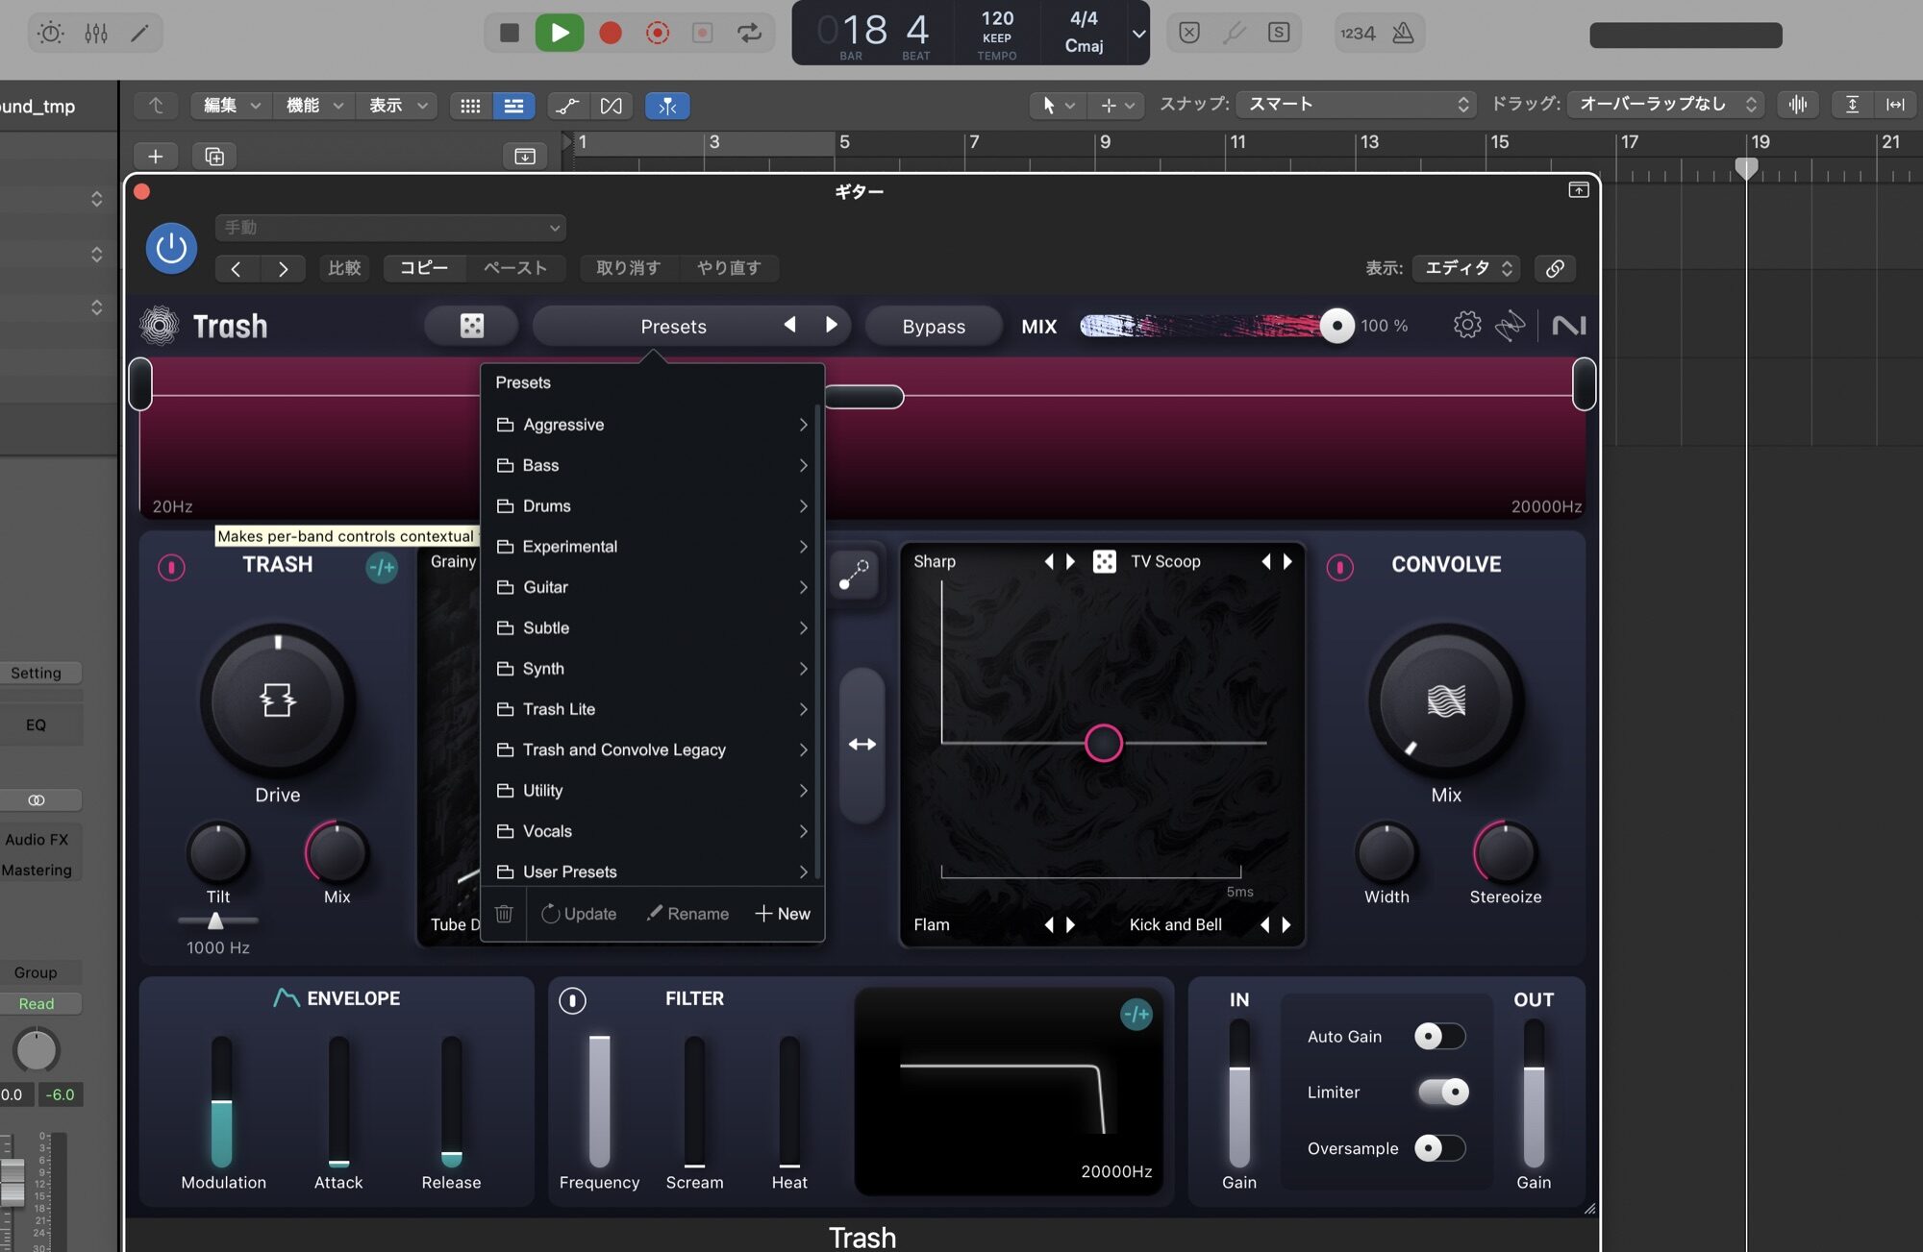The height and width of the screenshot is (1252, 1923).
Task: Click the filter Frequency slider
Action: [x=599, y=1100]
